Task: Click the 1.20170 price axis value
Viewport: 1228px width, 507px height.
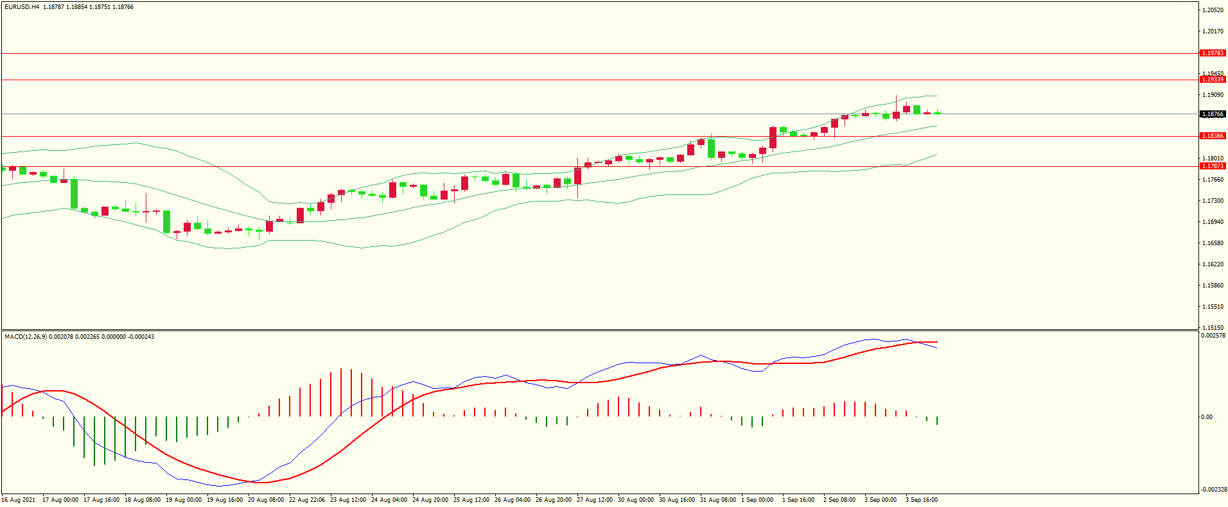Action: pyautogui.click(x=1213, y=31)
